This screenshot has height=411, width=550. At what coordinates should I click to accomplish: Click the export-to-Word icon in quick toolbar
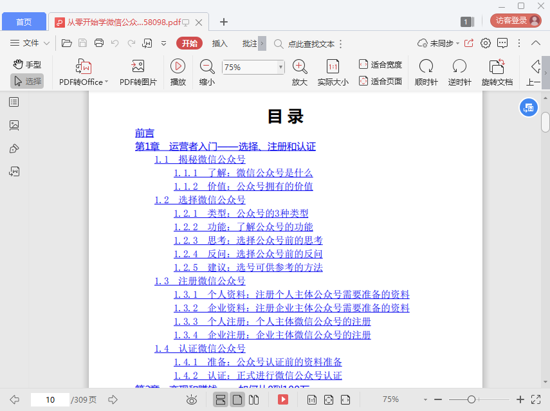[147, 43]
